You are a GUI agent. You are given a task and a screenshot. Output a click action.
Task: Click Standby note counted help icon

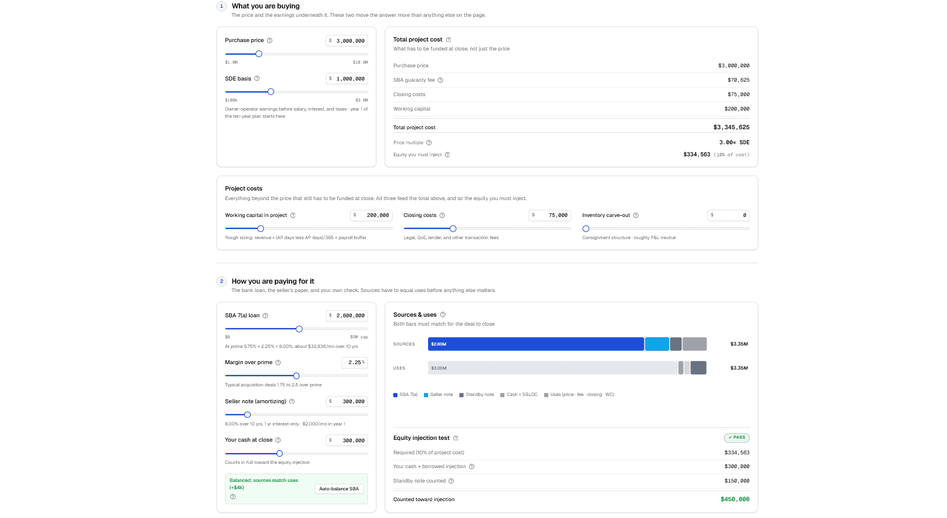pyautogui.click(x=451, y=481)
